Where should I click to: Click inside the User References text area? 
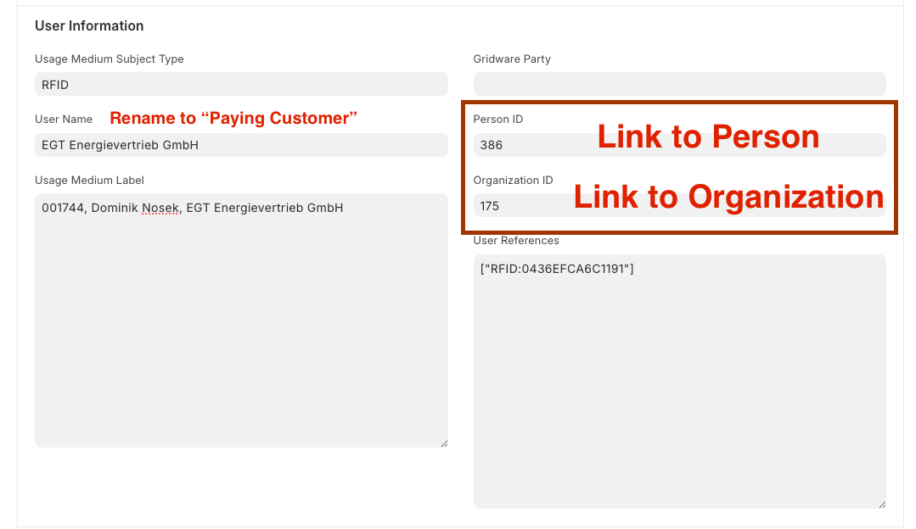(679, 381)
